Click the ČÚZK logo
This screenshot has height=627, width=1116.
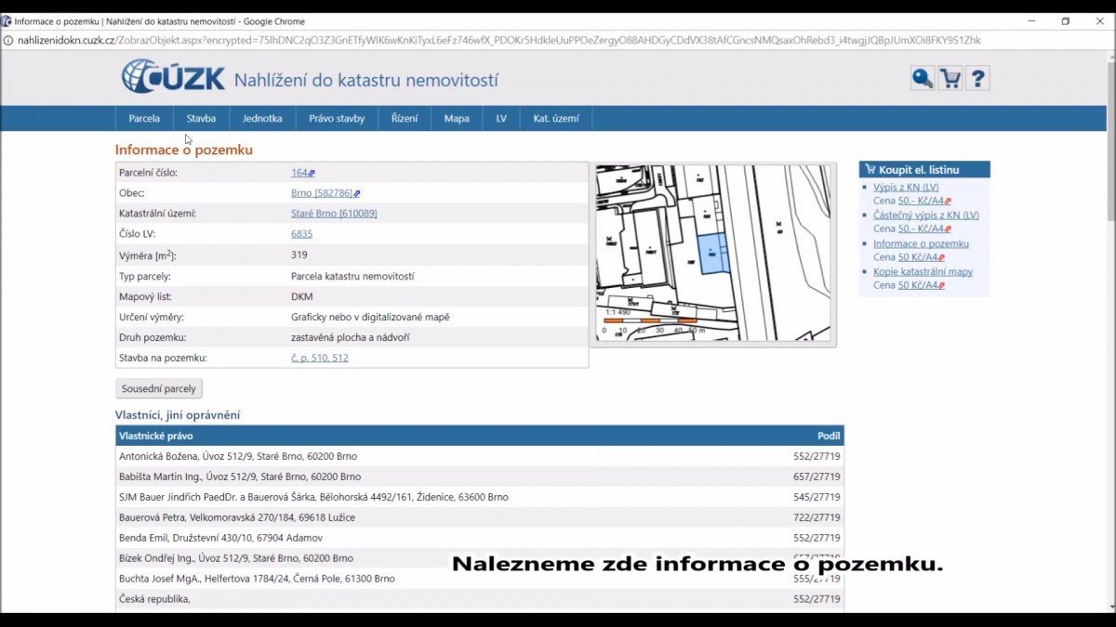[173, 76]
